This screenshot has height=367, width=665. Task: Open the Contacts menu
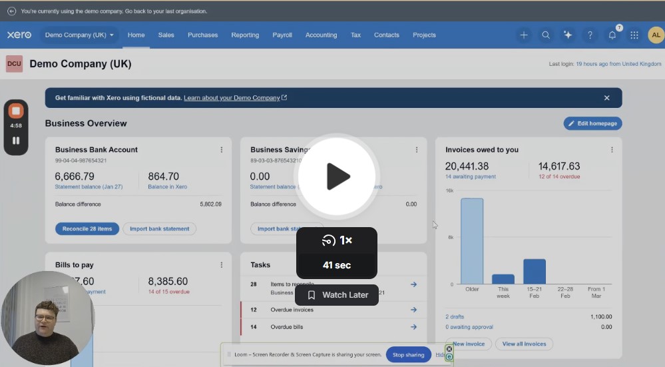(x=386, y=35)
